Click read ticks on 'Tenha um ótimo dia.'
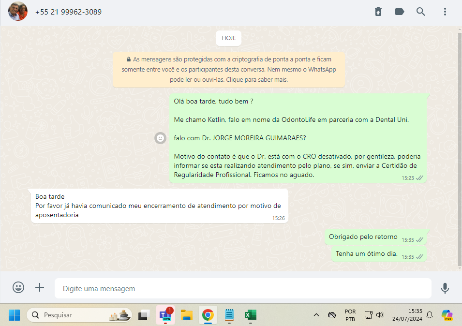Screen dimensions: 462x326 (419, 257)
